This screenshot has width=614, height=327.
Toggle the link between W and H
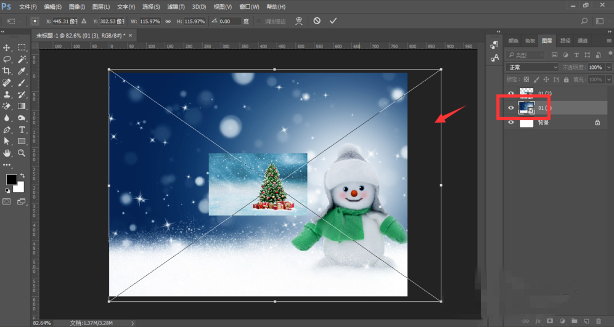coord(168,21)
